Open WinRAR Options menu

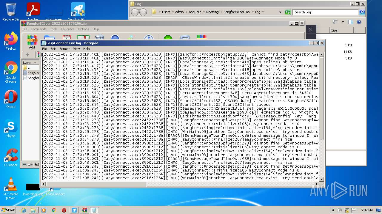[84, 29]
